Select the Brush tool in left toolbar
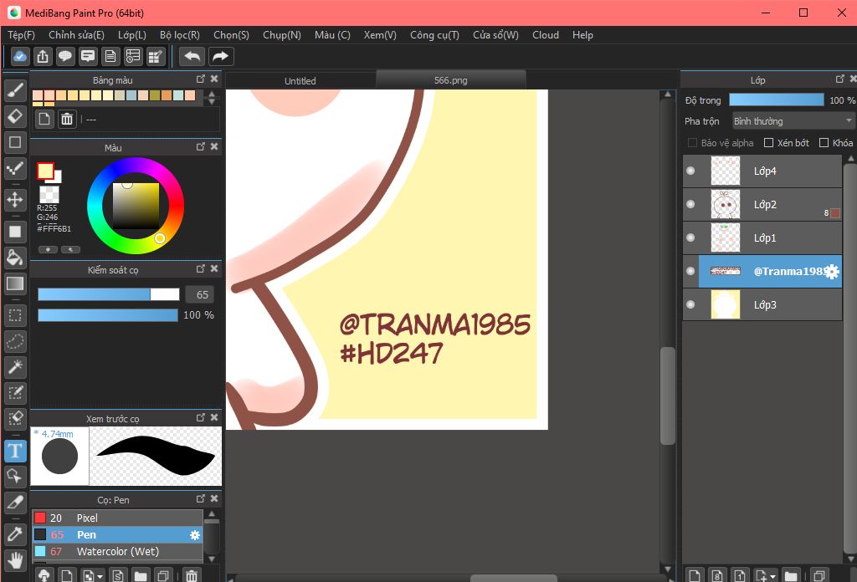Viewport: 857px width, 582px height. pyautogui.click(x=15, y=90)
